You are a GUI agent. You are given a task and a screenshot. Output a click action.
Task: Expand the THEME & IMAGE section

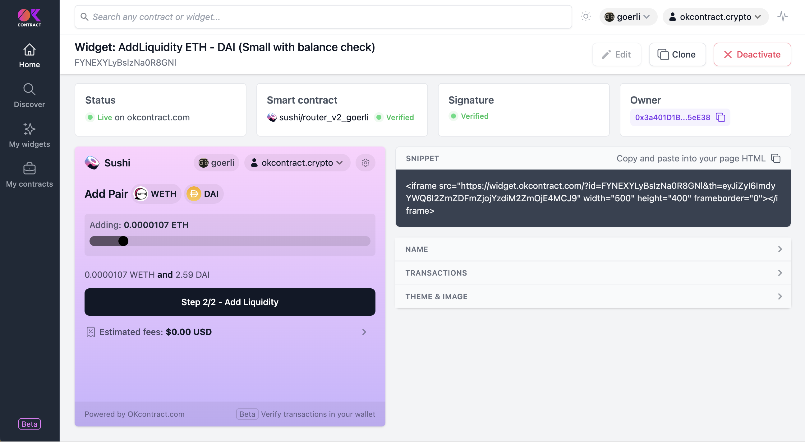click(x=593, y=296)
